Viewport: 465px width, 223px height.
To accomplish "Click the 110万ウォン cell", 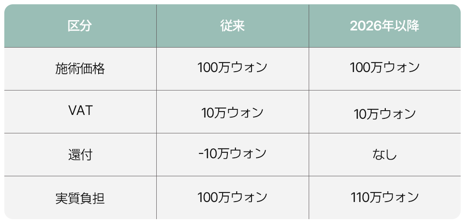I will (384, 197).
